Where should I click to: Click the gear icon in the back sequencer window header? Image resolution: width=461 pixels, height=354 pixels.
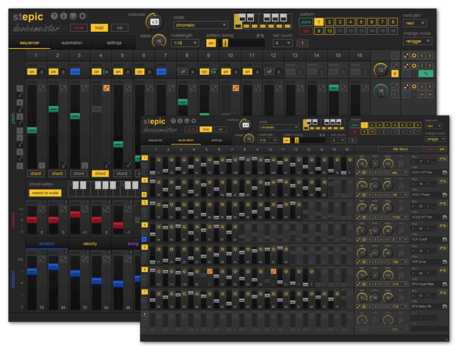pyautogui.click(x=82, y=16)
